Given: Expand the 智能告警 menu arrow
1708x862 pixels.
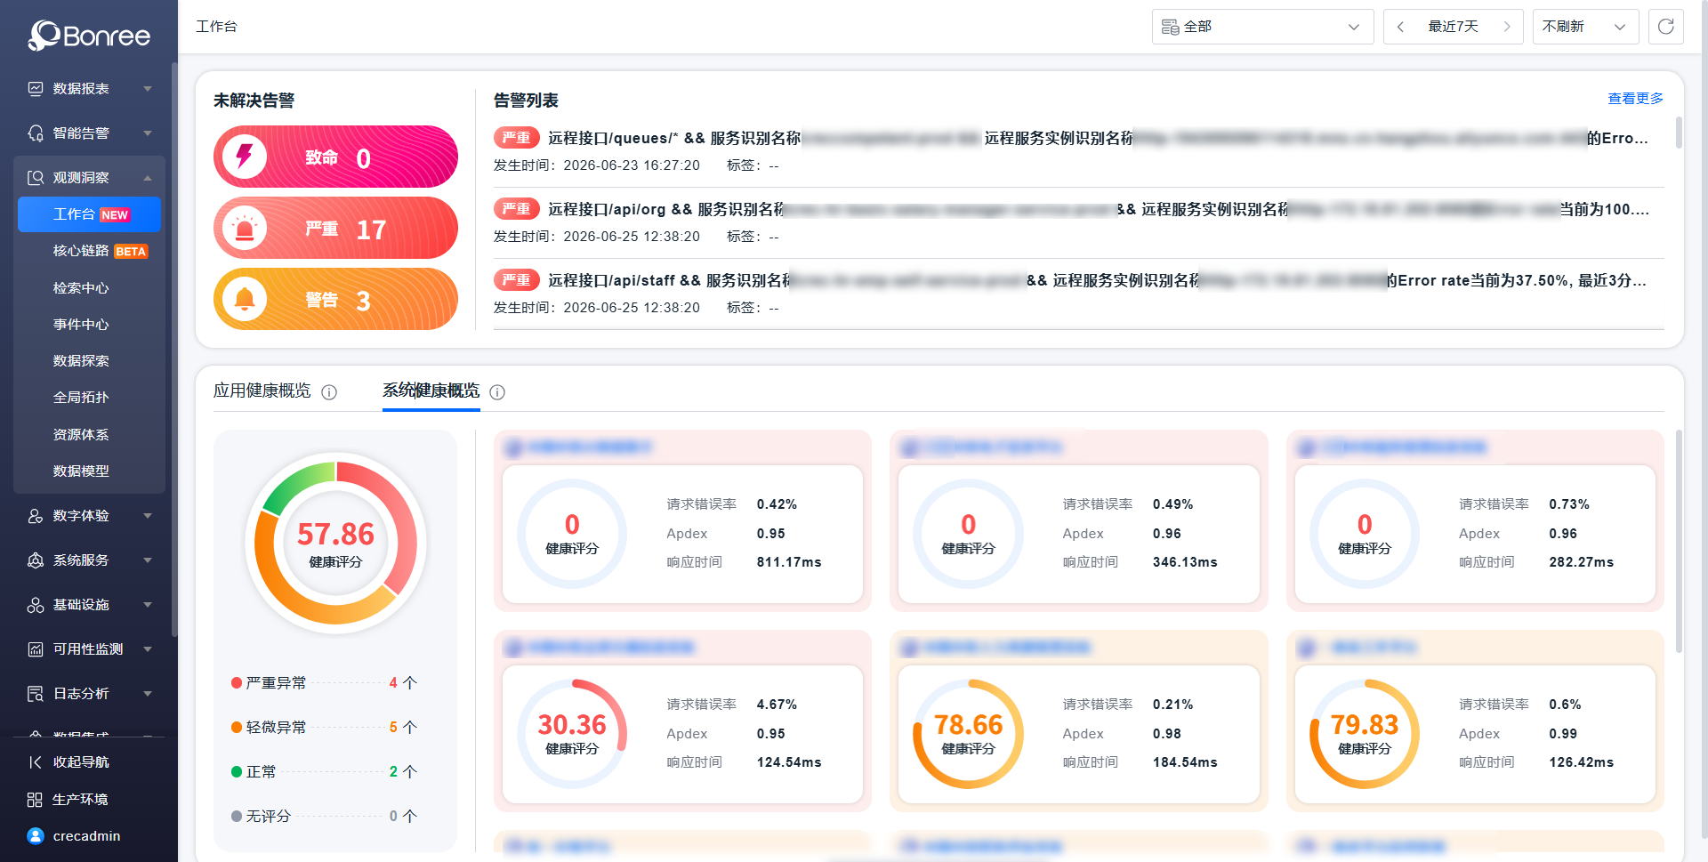Looking at the screenshot, I should click(x=148, y=133).
